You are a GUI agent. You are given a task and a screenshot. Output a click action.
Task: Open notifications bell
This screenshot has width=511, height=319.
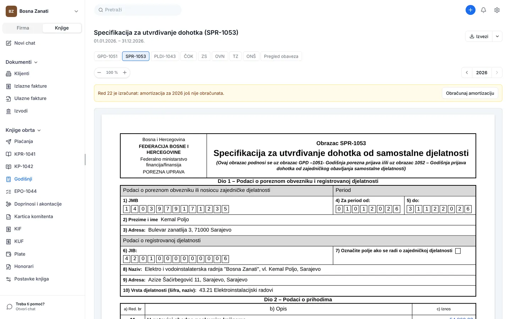point(483,10)
